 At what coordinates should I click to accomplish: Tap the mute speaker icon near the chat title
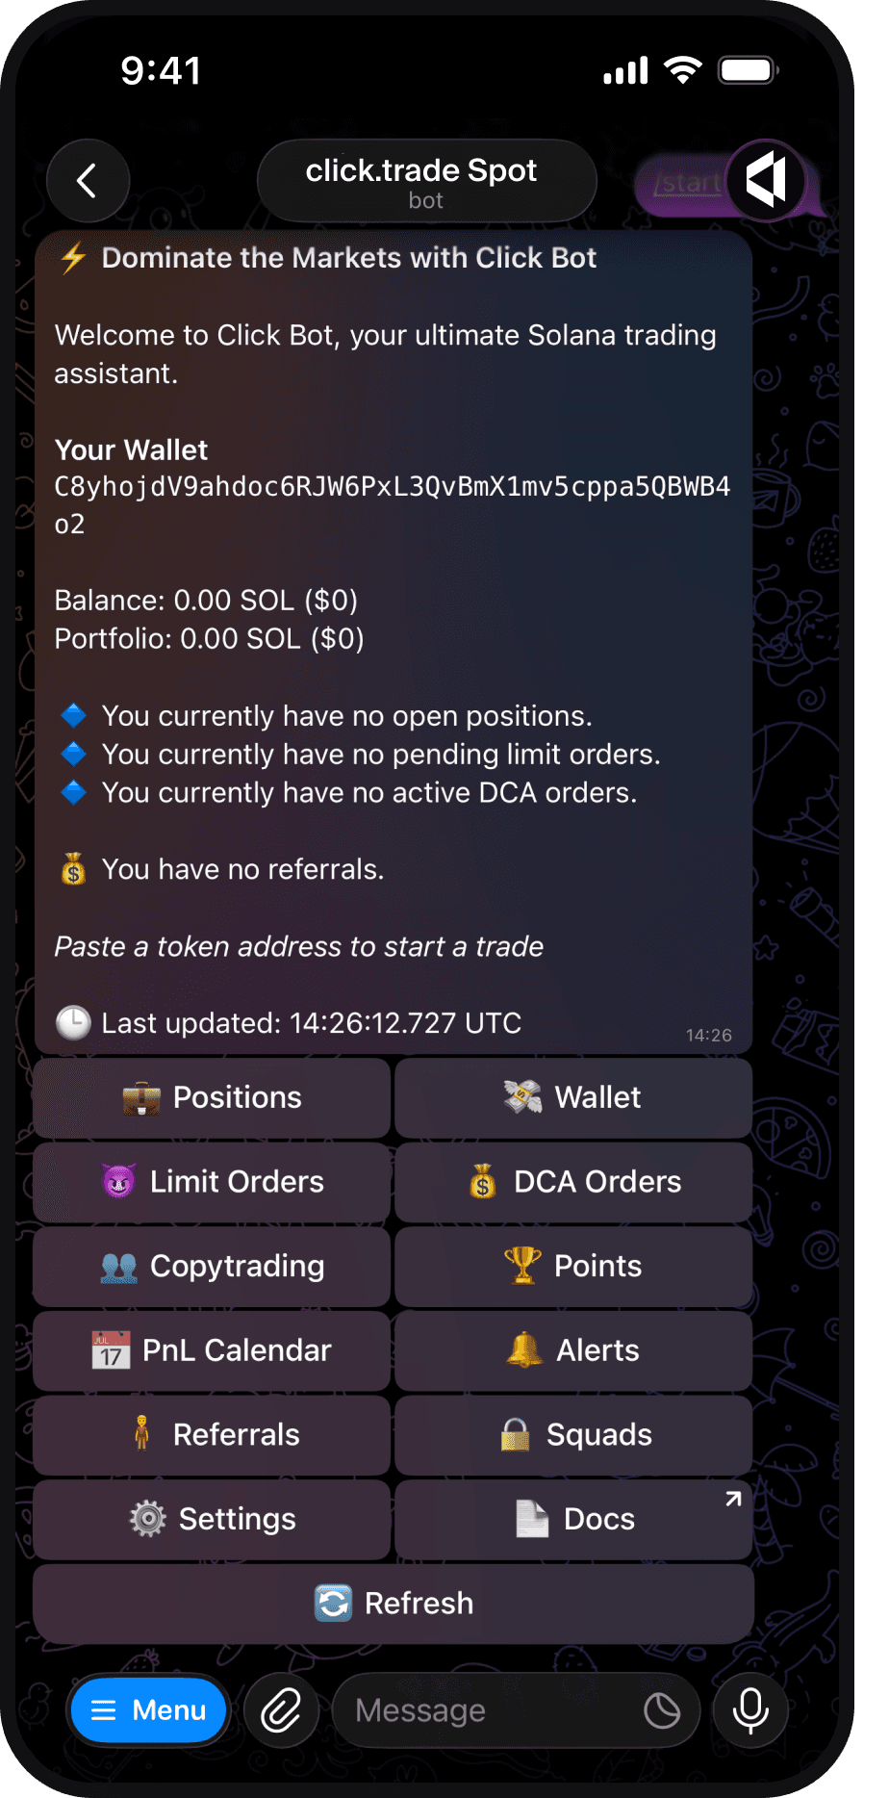point(767,181)
